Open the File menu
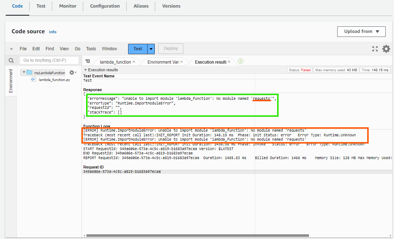The image size is (394, 239). tap(23, 49)
